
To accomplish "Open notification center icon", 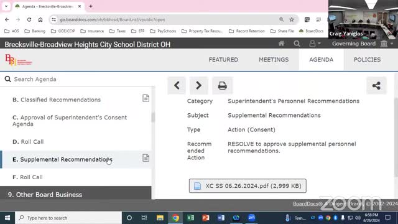I will [x=387, y=218].
